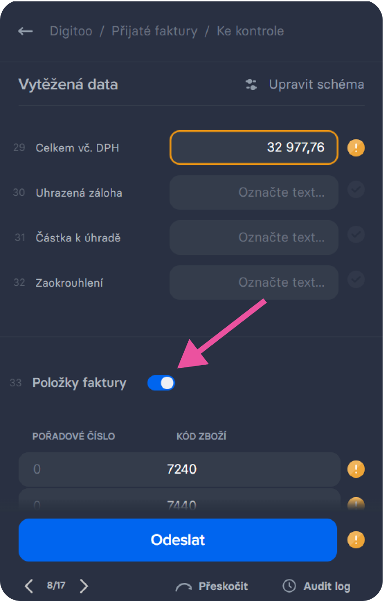Click the Audit log clock icon
The height and width of the screenshot is (601, 383).
click(289, 586)
